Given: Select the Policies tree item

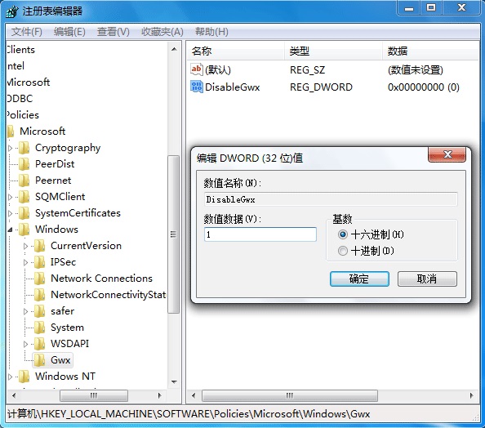Looking at the screenshot, I should pyautogui.click(x=23, y=115).
